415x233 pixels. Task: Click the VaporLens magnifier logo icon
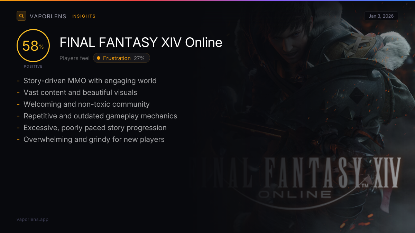tap(21, 16)
